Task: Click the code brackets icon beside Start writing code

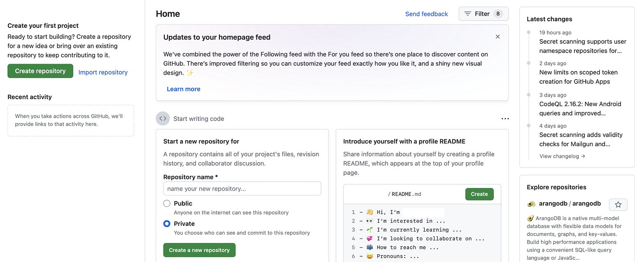Action: point(163,118)
